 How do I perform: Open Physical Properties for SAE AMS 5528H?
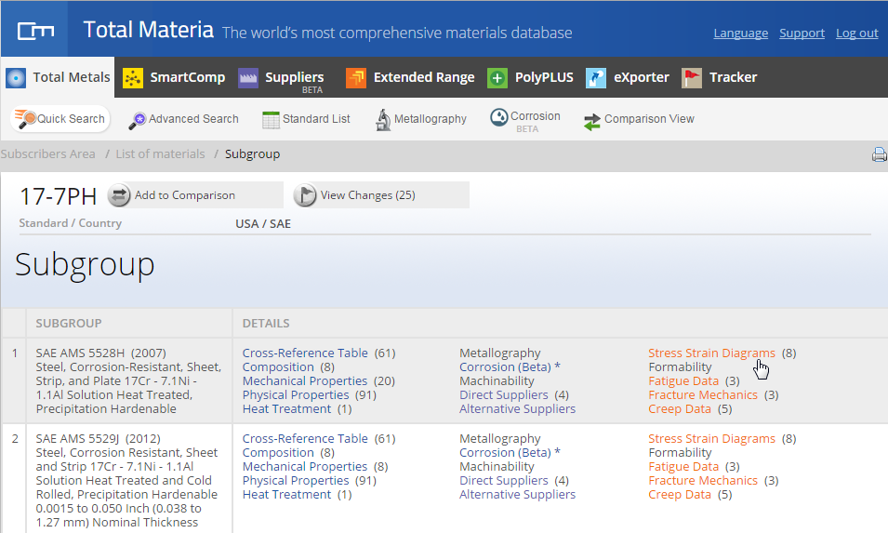click(x=296, y=394)
